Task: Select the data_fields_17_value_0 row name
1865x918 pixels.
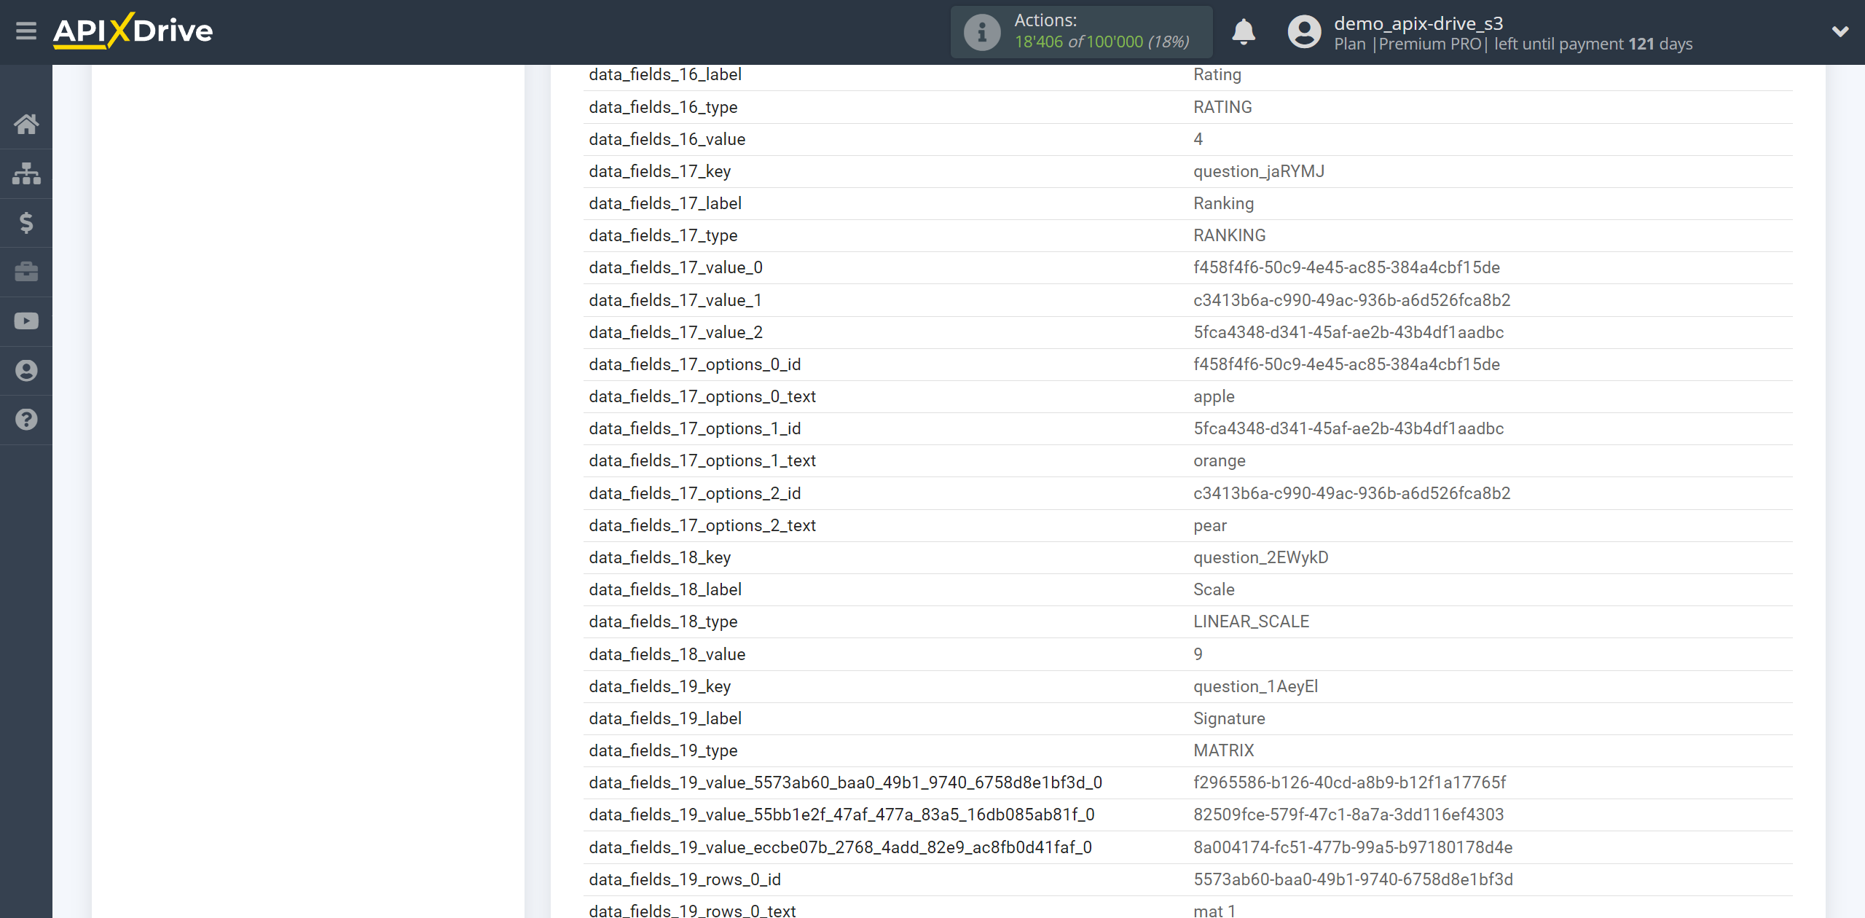Action: point(675,267)
